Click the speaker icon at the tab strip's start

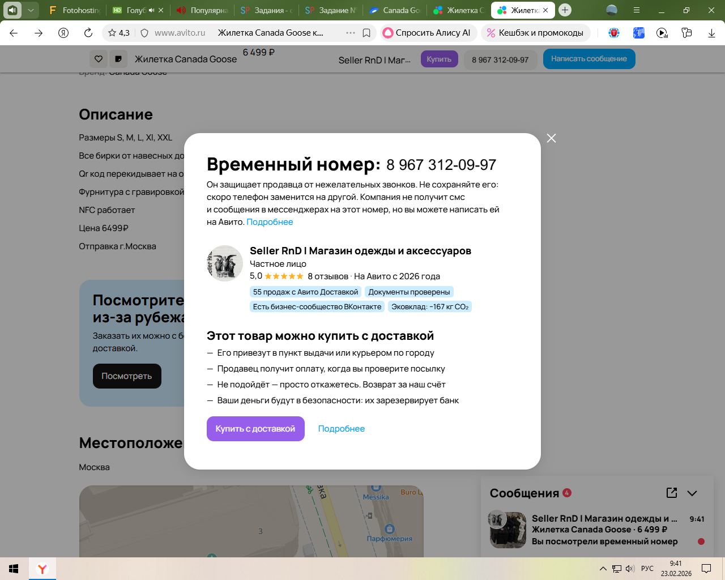12,10
